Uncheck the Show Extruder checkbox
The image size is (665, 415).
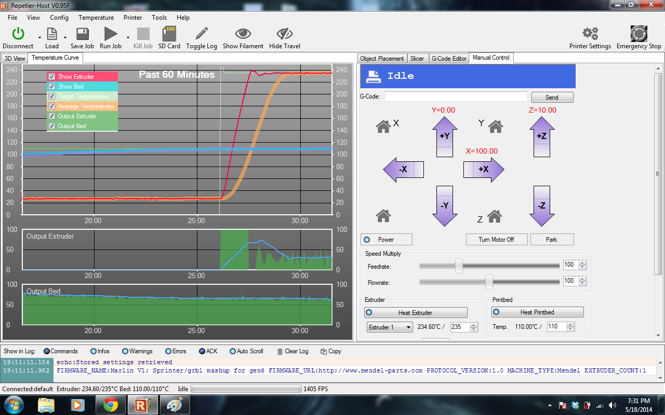click(51, 77)
